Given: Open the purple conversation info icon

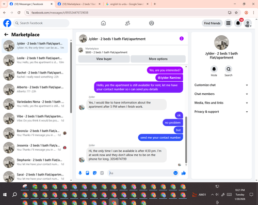Looking at the screenshot, I should point(182,38).
